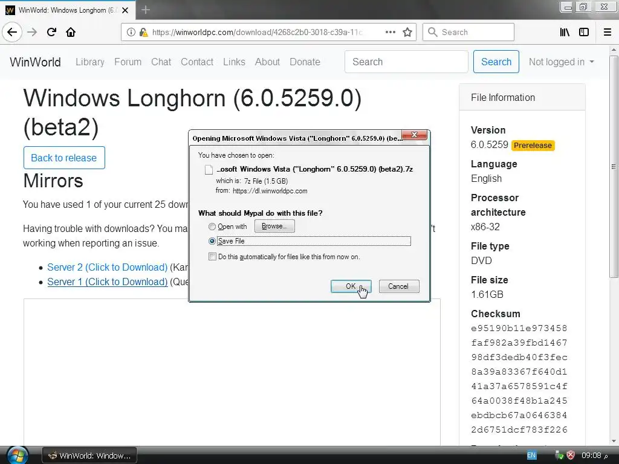Open Forum in the WinWorld navbar
Screen dimensions: 619x464
128,62
